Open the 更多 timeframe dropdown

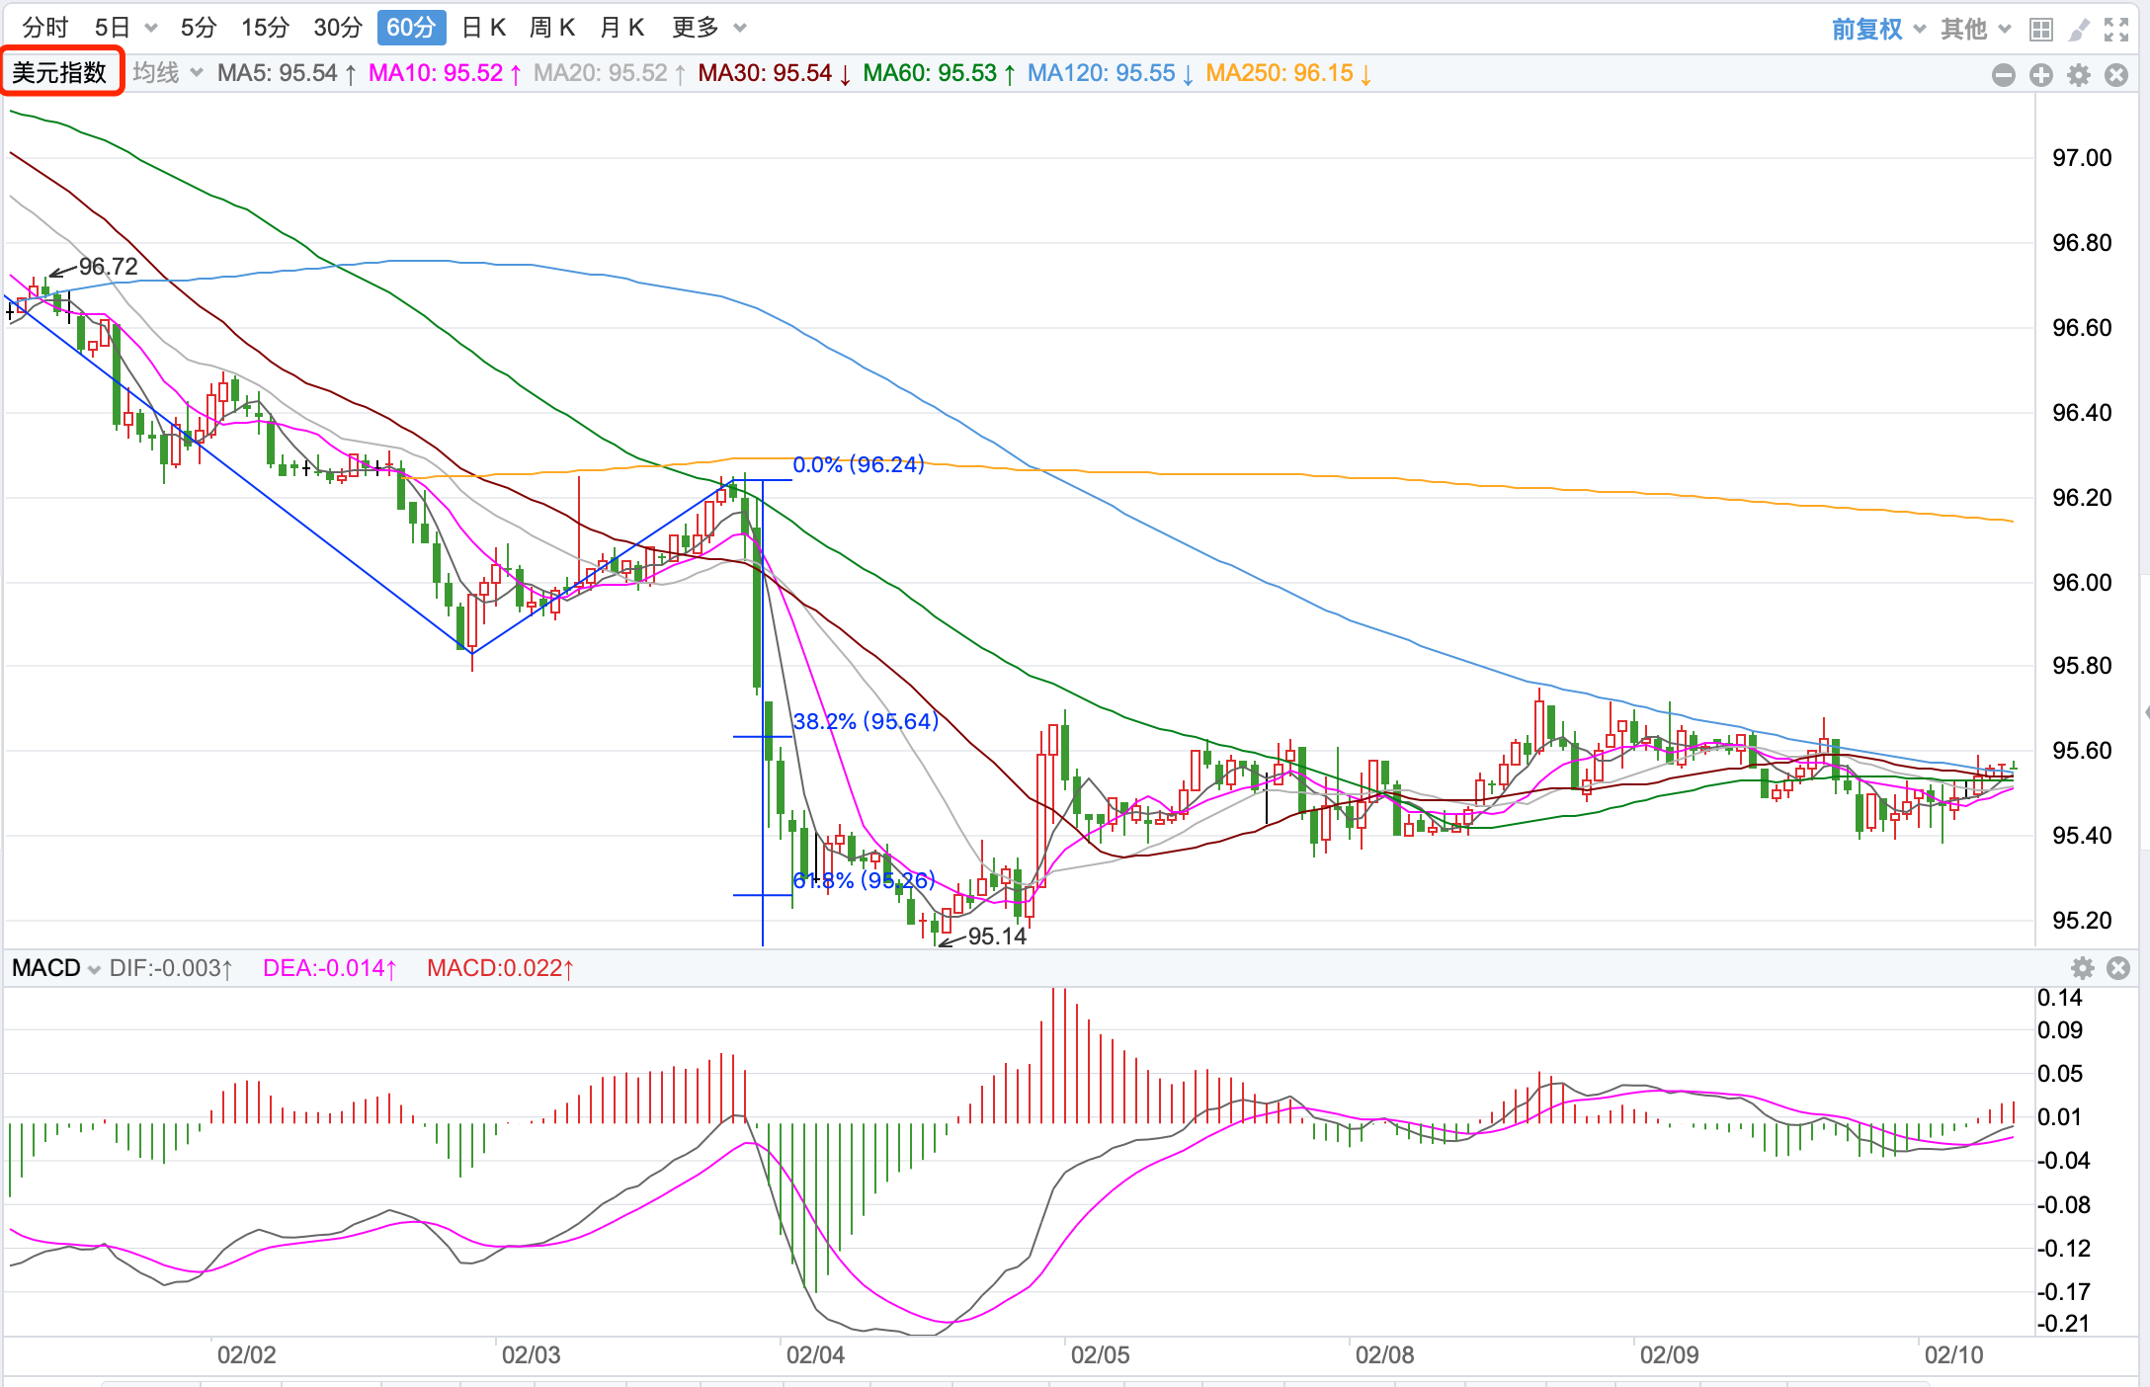coord(708,28)
